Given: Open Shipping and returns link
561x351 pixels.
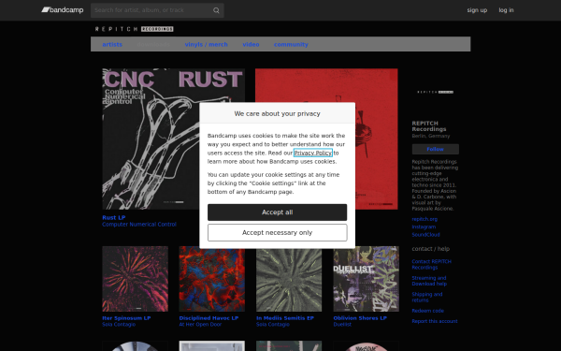Looking at the screenshot, I should pos(427,297).
